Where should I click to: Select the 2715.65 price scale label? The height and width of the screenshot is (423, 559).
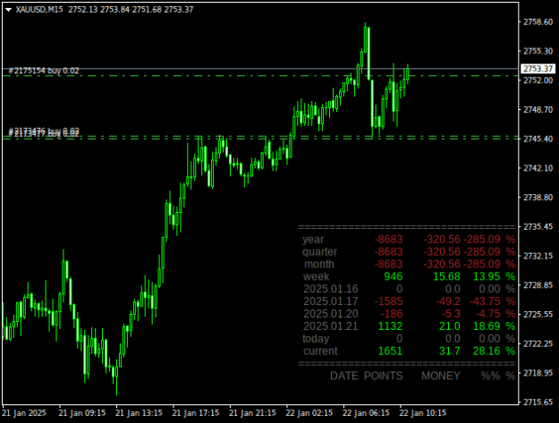pyautogui.click(x=538, y=402)
